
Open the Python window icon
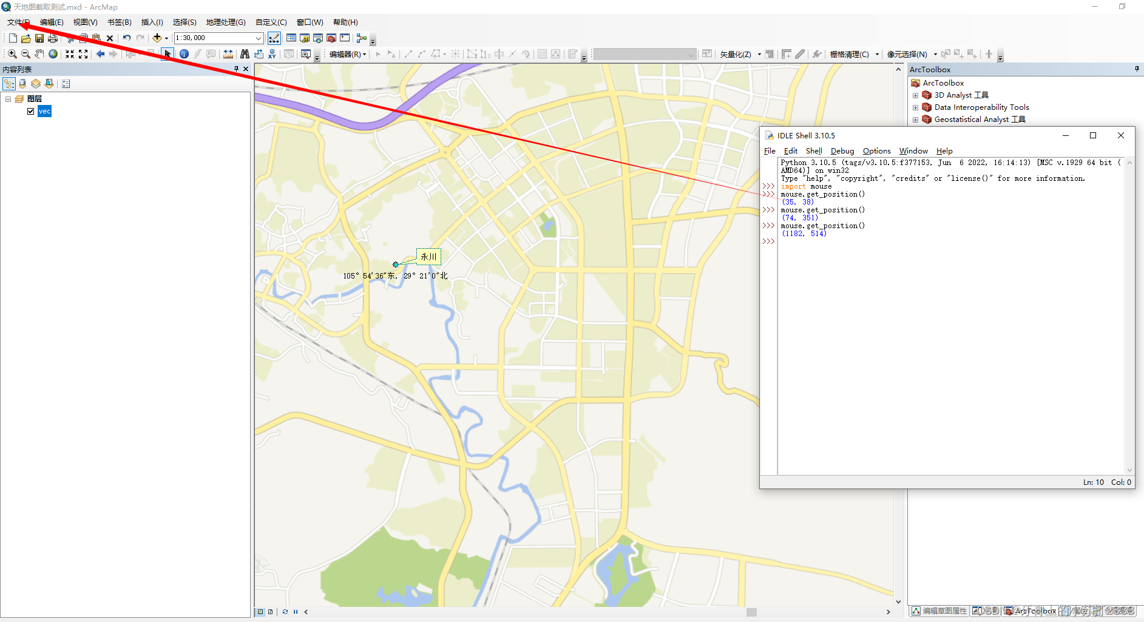coord(345,38)
